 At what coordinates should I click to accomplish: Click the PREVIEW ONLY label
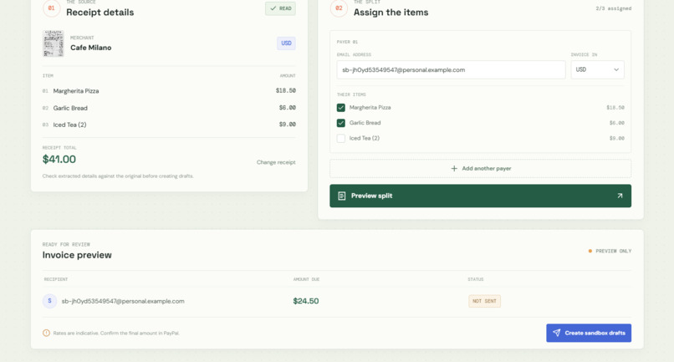[x=614, y=251]
